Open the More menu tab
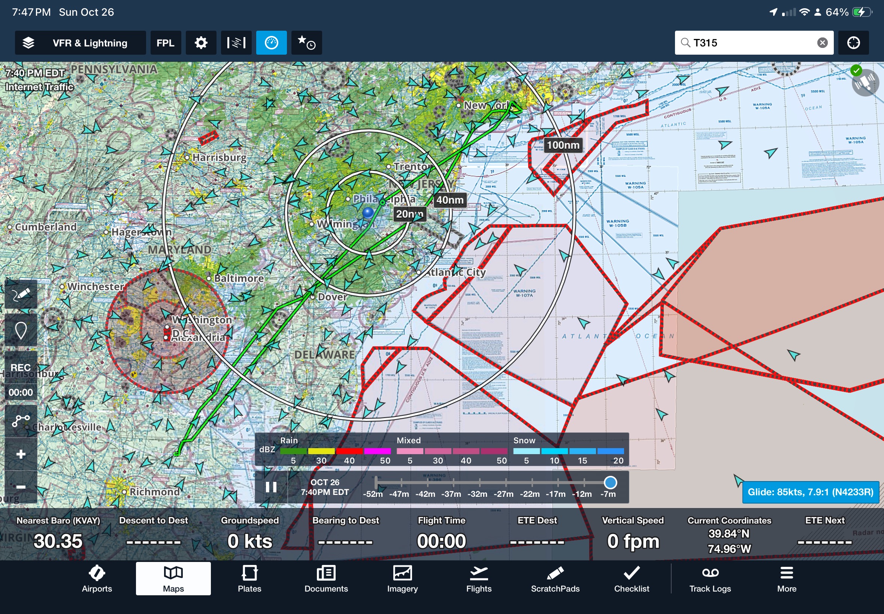Image resolution: width=884 pixels, height=614 pixels. (x=786, y=579)
